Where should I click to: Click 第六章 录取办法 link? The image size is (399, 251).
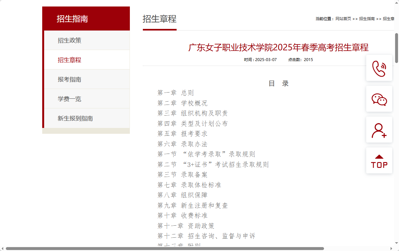183,144
